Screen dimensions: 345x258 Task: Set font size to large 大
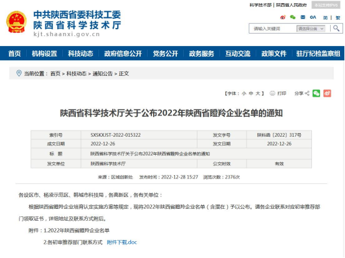point(258,93)
